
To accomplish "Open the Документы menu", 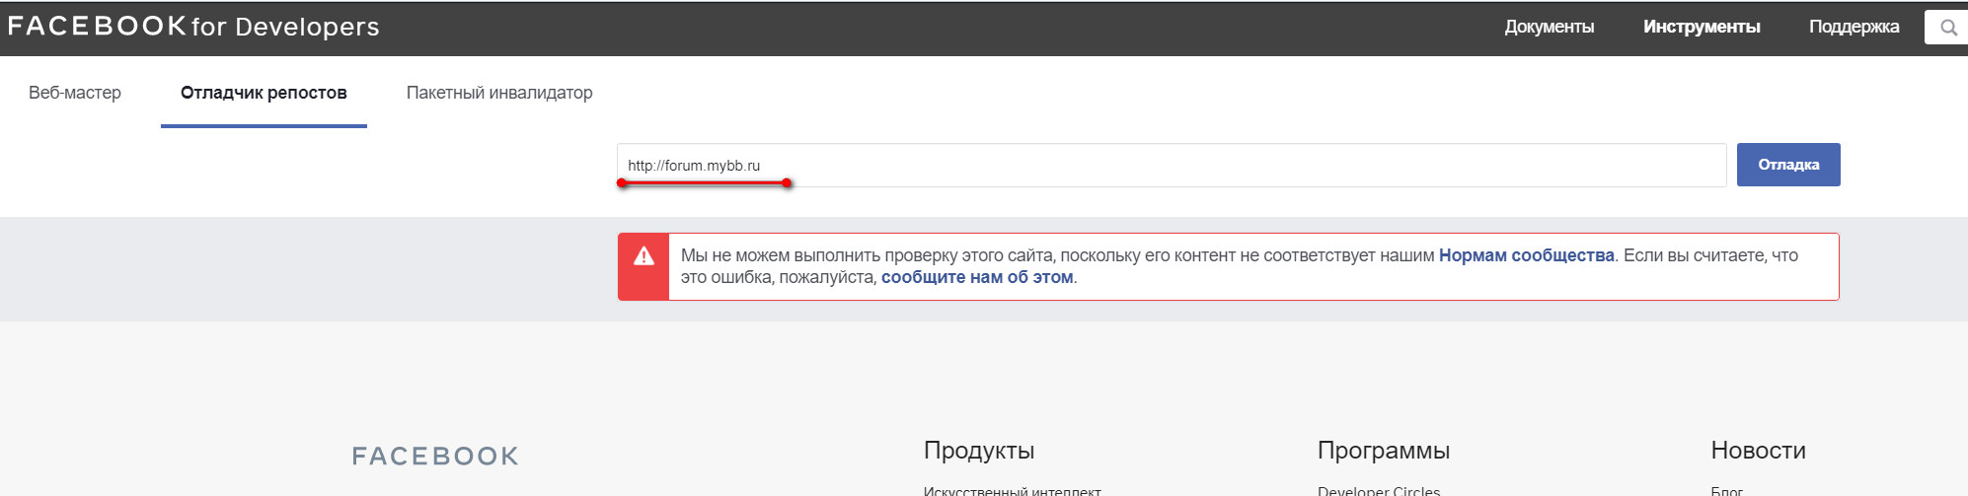I will pyautogui.click(x=1549, y=27).
